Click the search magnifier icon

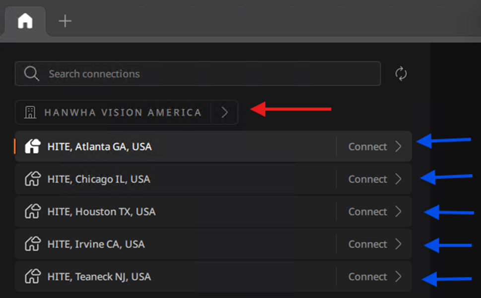(x=32, y=74)
